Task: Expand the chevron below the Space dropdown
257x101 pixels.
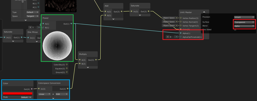Action: [26, 20]
